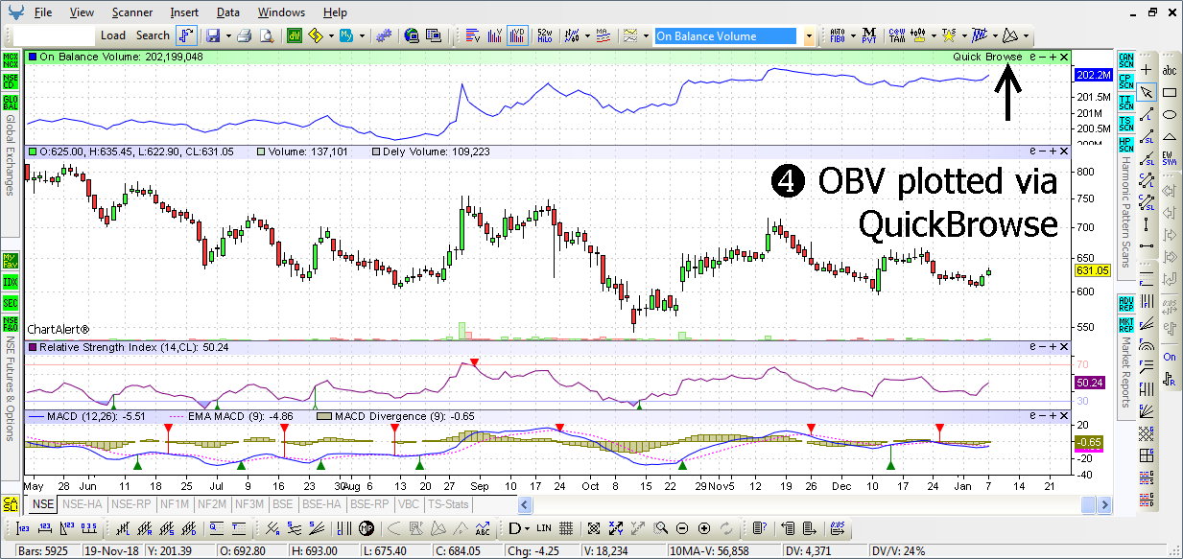Screen dimensions: 1183x559
Task: Click the green OHLC price color square
Action: tap(33, 151)
